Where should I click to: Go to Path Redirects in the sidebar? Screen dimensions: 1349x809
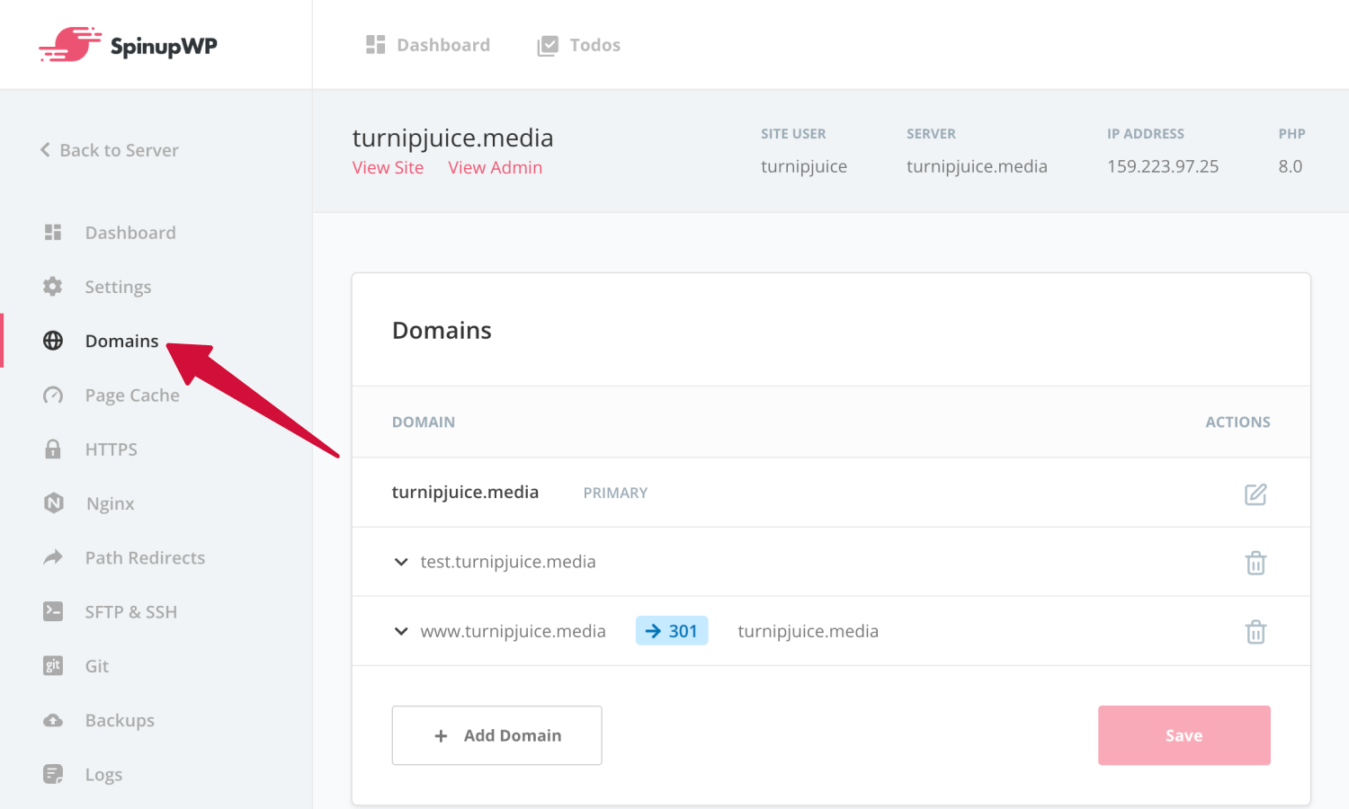(x=145, y=557)
